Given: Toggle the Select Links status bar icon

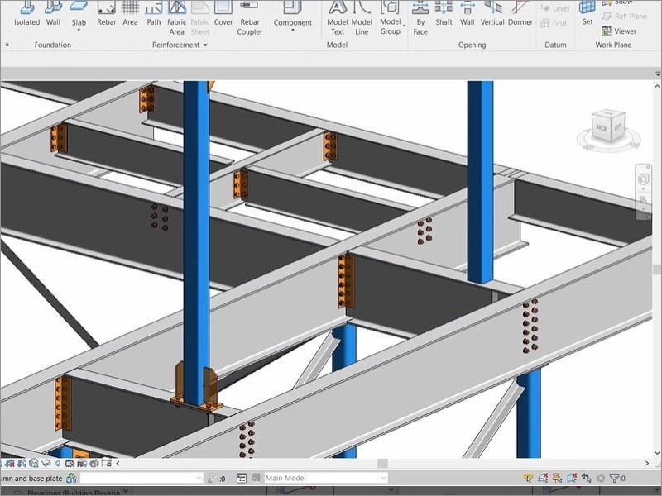Looking at the screenshot, I should coord(528,478).
